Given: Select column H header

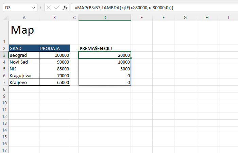Looking at the screenshot, I should point(207,17).
